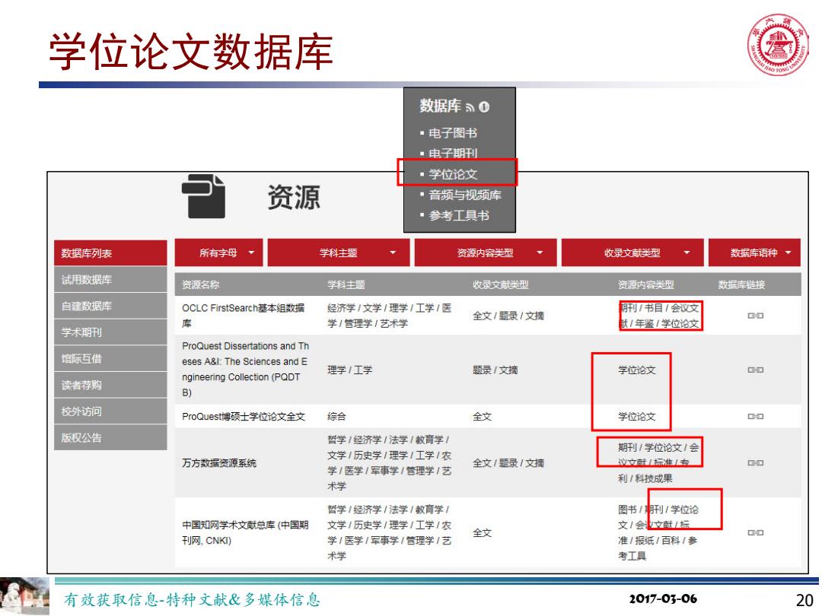The width and height of the screenshot is (822, 616).
Task: Open link icon for ProQuest Dissertations and Theses A&I
Action: [756, 370]
